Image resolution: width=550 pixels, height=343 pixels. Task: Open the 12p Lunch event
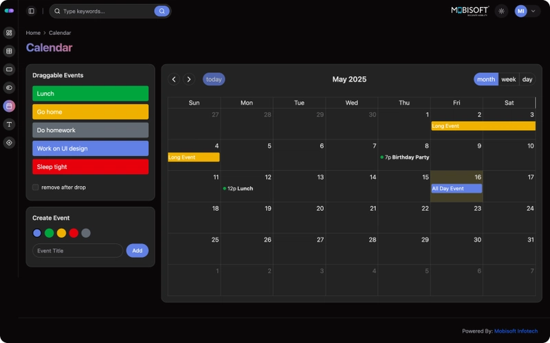238,188
